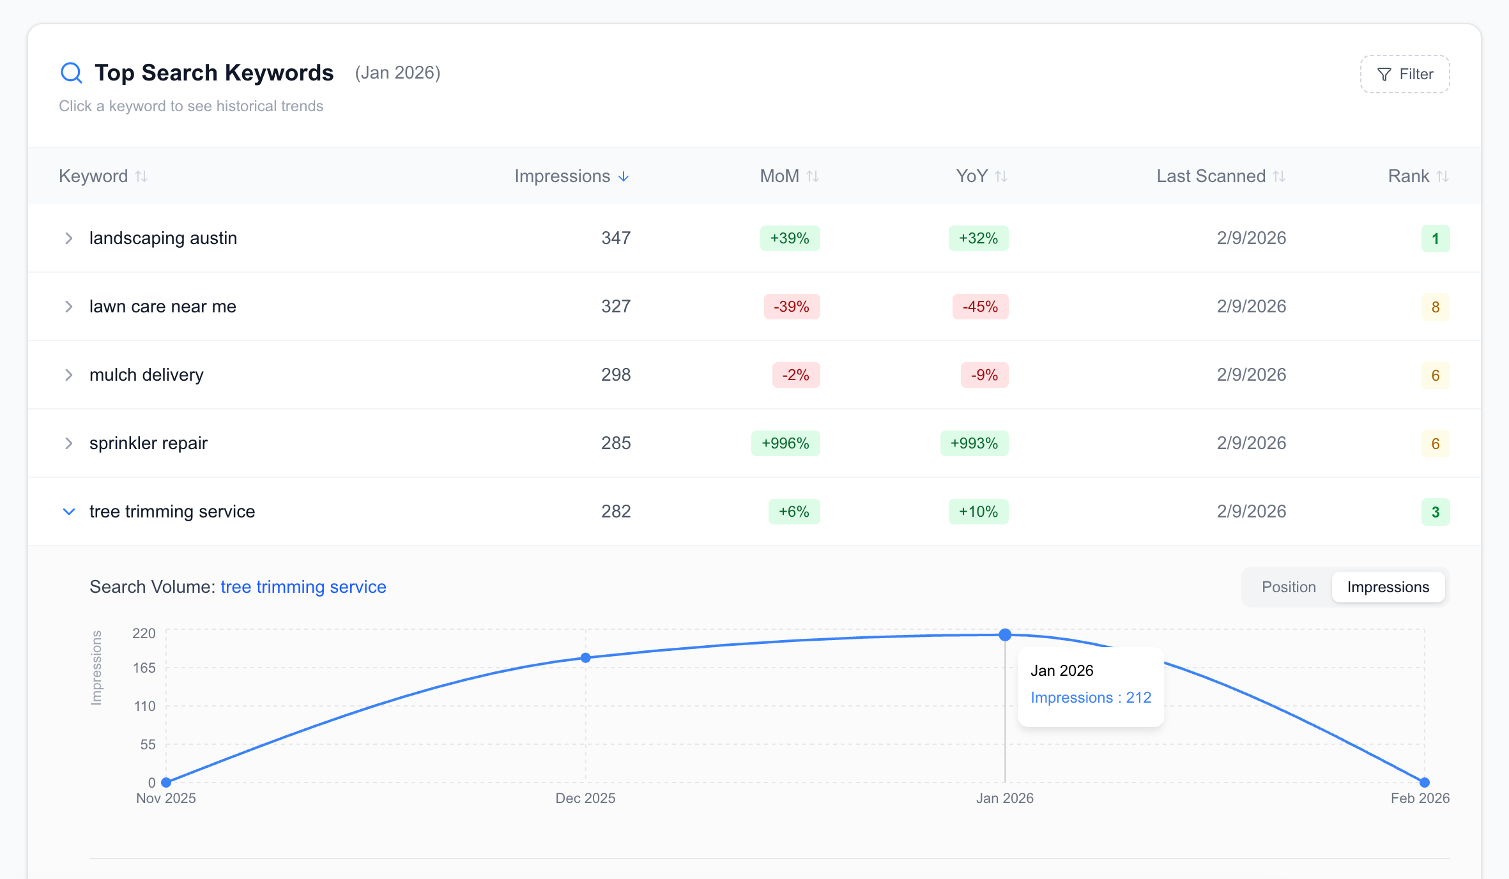Open the Filter options
The height and width of the screenshot is (879, 1509).
pos(1404,74)
